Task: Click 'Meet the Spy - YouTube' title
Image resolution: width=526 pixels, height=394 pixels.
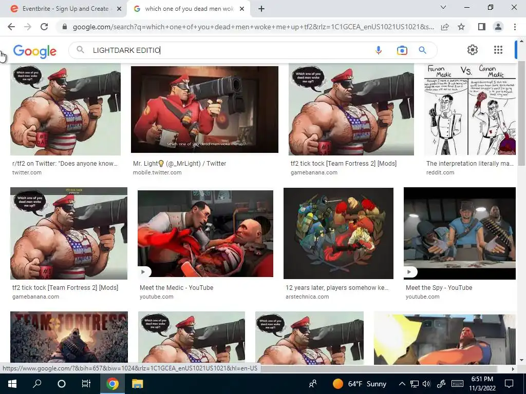Action: pos(439,287)
